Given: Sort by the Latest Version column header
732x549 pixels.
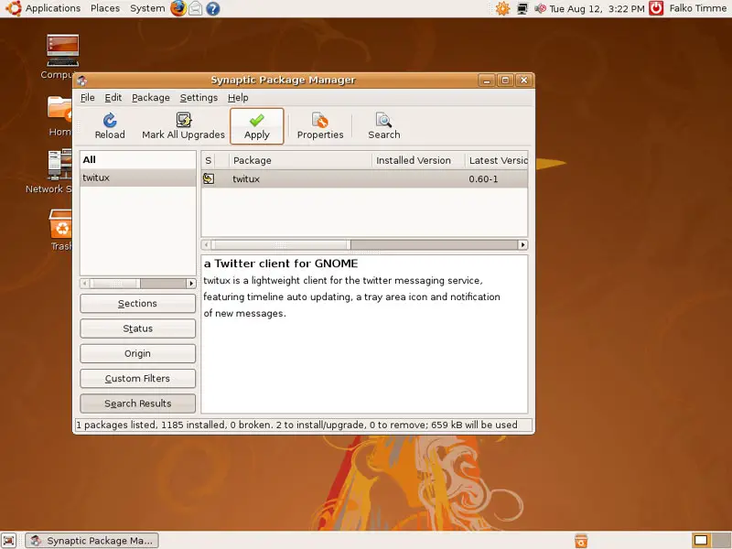Looking at the screenshot, I should pyautogui.click(x=497, y=161).
